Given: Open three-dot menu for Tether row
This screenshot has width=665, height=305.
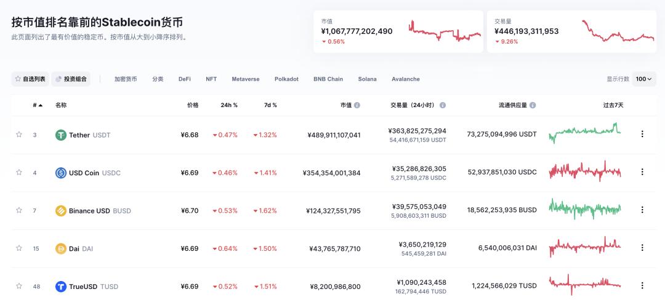Looking at the screenshot, I should pos(642,134).
